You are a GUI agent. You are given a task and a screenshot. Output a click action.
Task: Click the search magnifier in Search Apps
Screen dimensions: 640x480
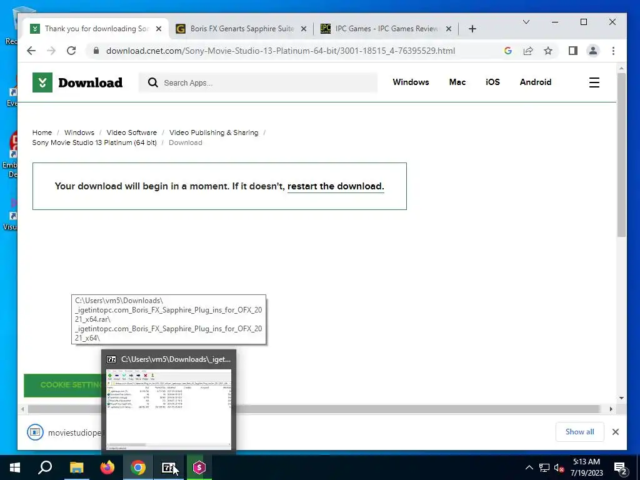click(x=153, y=82)
